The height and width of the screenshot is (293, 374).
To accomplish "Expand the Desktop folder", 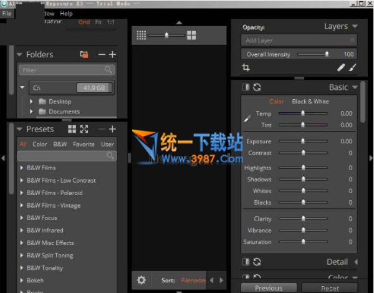I will point(31,102).
